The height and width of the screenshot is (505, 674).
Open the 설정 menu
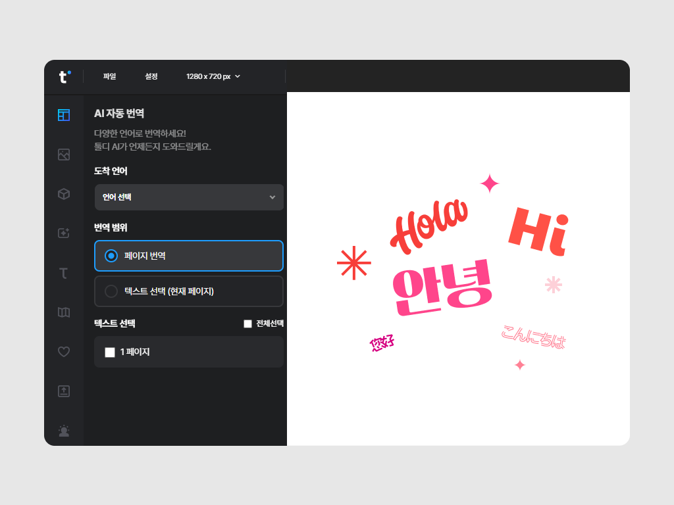click(151, 76)
